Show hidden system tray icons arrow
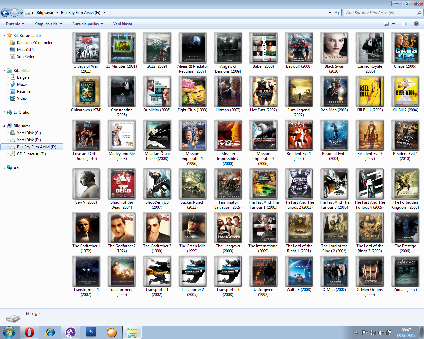424x339 pixels. click(x=357, y=333)
